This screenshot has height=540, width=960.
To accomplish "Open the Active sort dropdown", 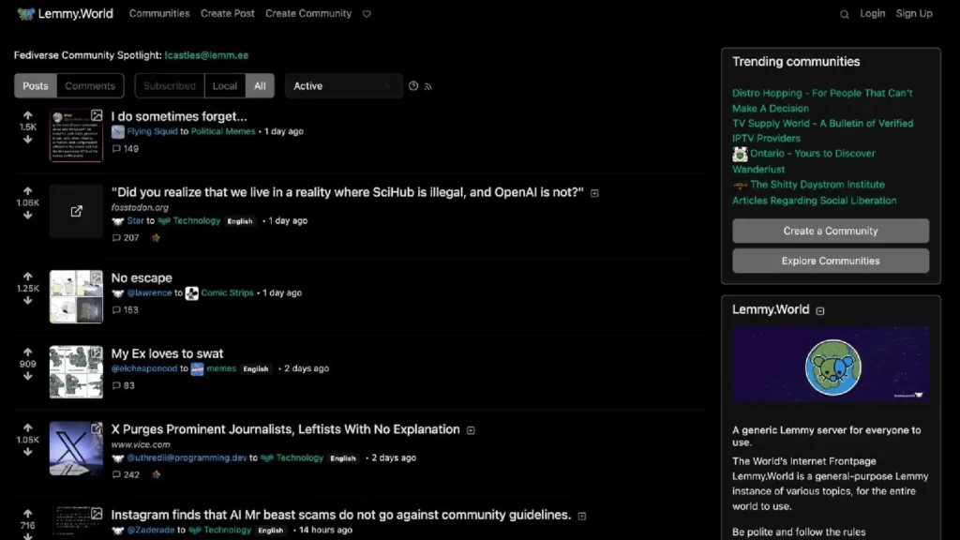I will click(x=343, y=86).
